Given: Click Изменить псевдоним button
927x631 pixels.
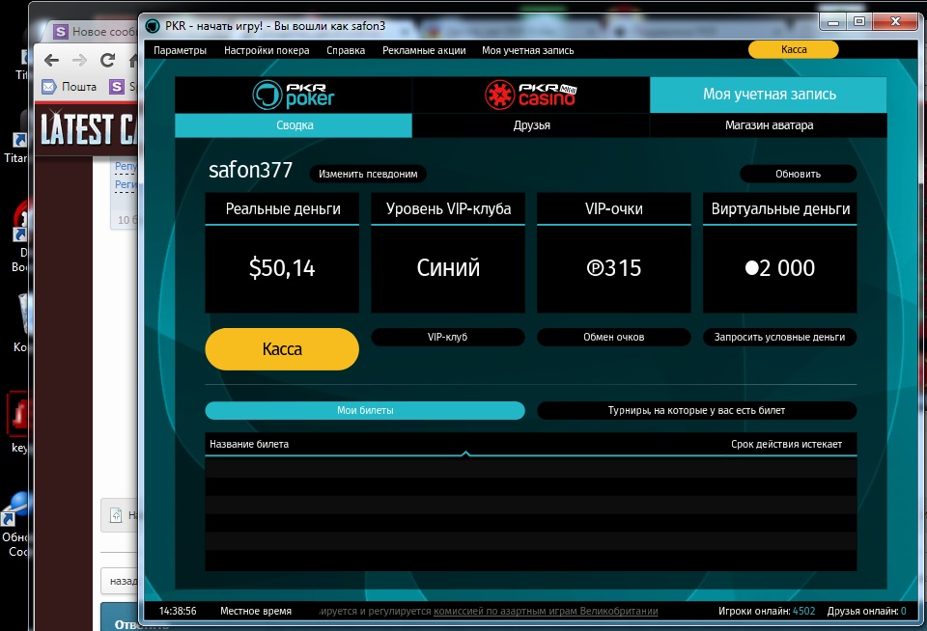Looking at the screenshot, I should [368, 174].
